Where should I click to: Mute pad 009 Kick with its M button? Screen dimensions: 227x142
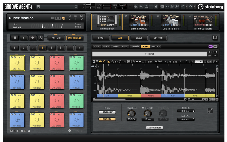click(12, 76)
